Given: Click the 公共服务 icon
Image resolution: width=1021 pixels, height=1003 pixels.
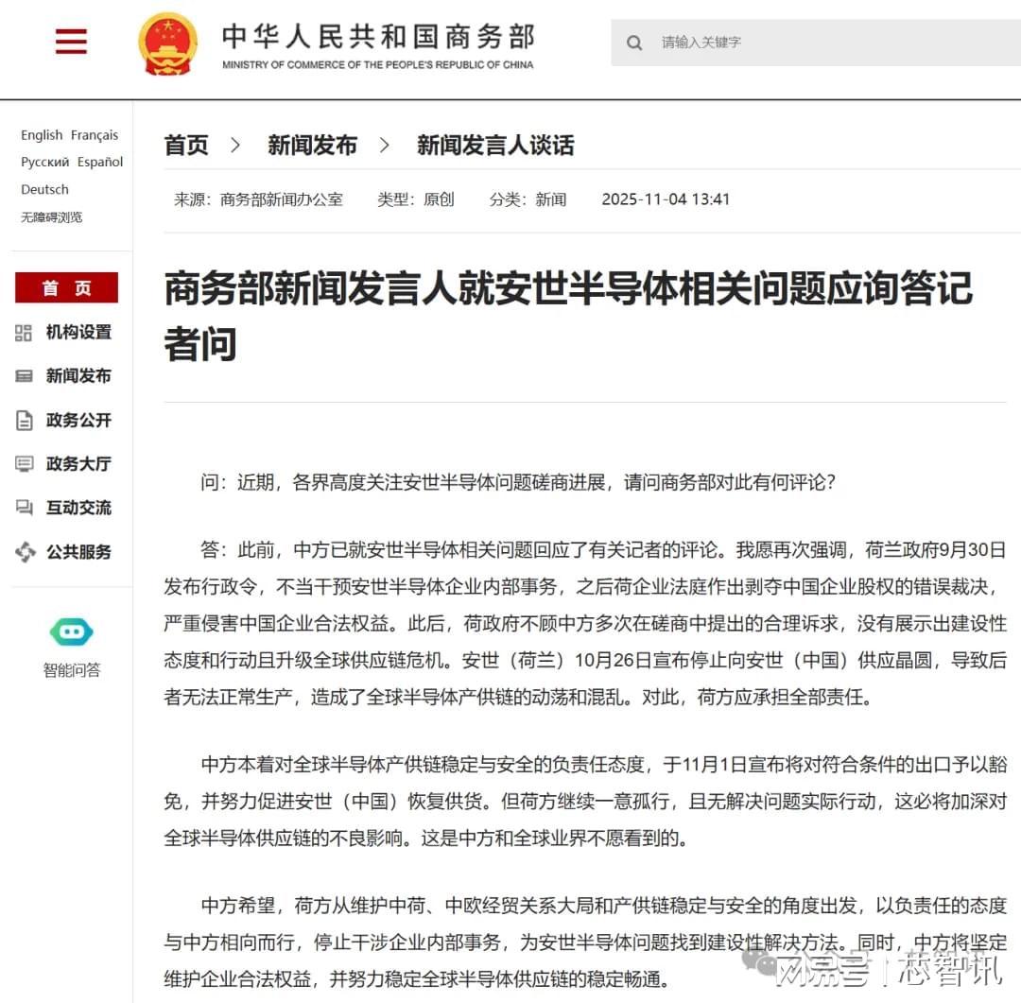Looking at the screenshot, I should pos(25,552).
